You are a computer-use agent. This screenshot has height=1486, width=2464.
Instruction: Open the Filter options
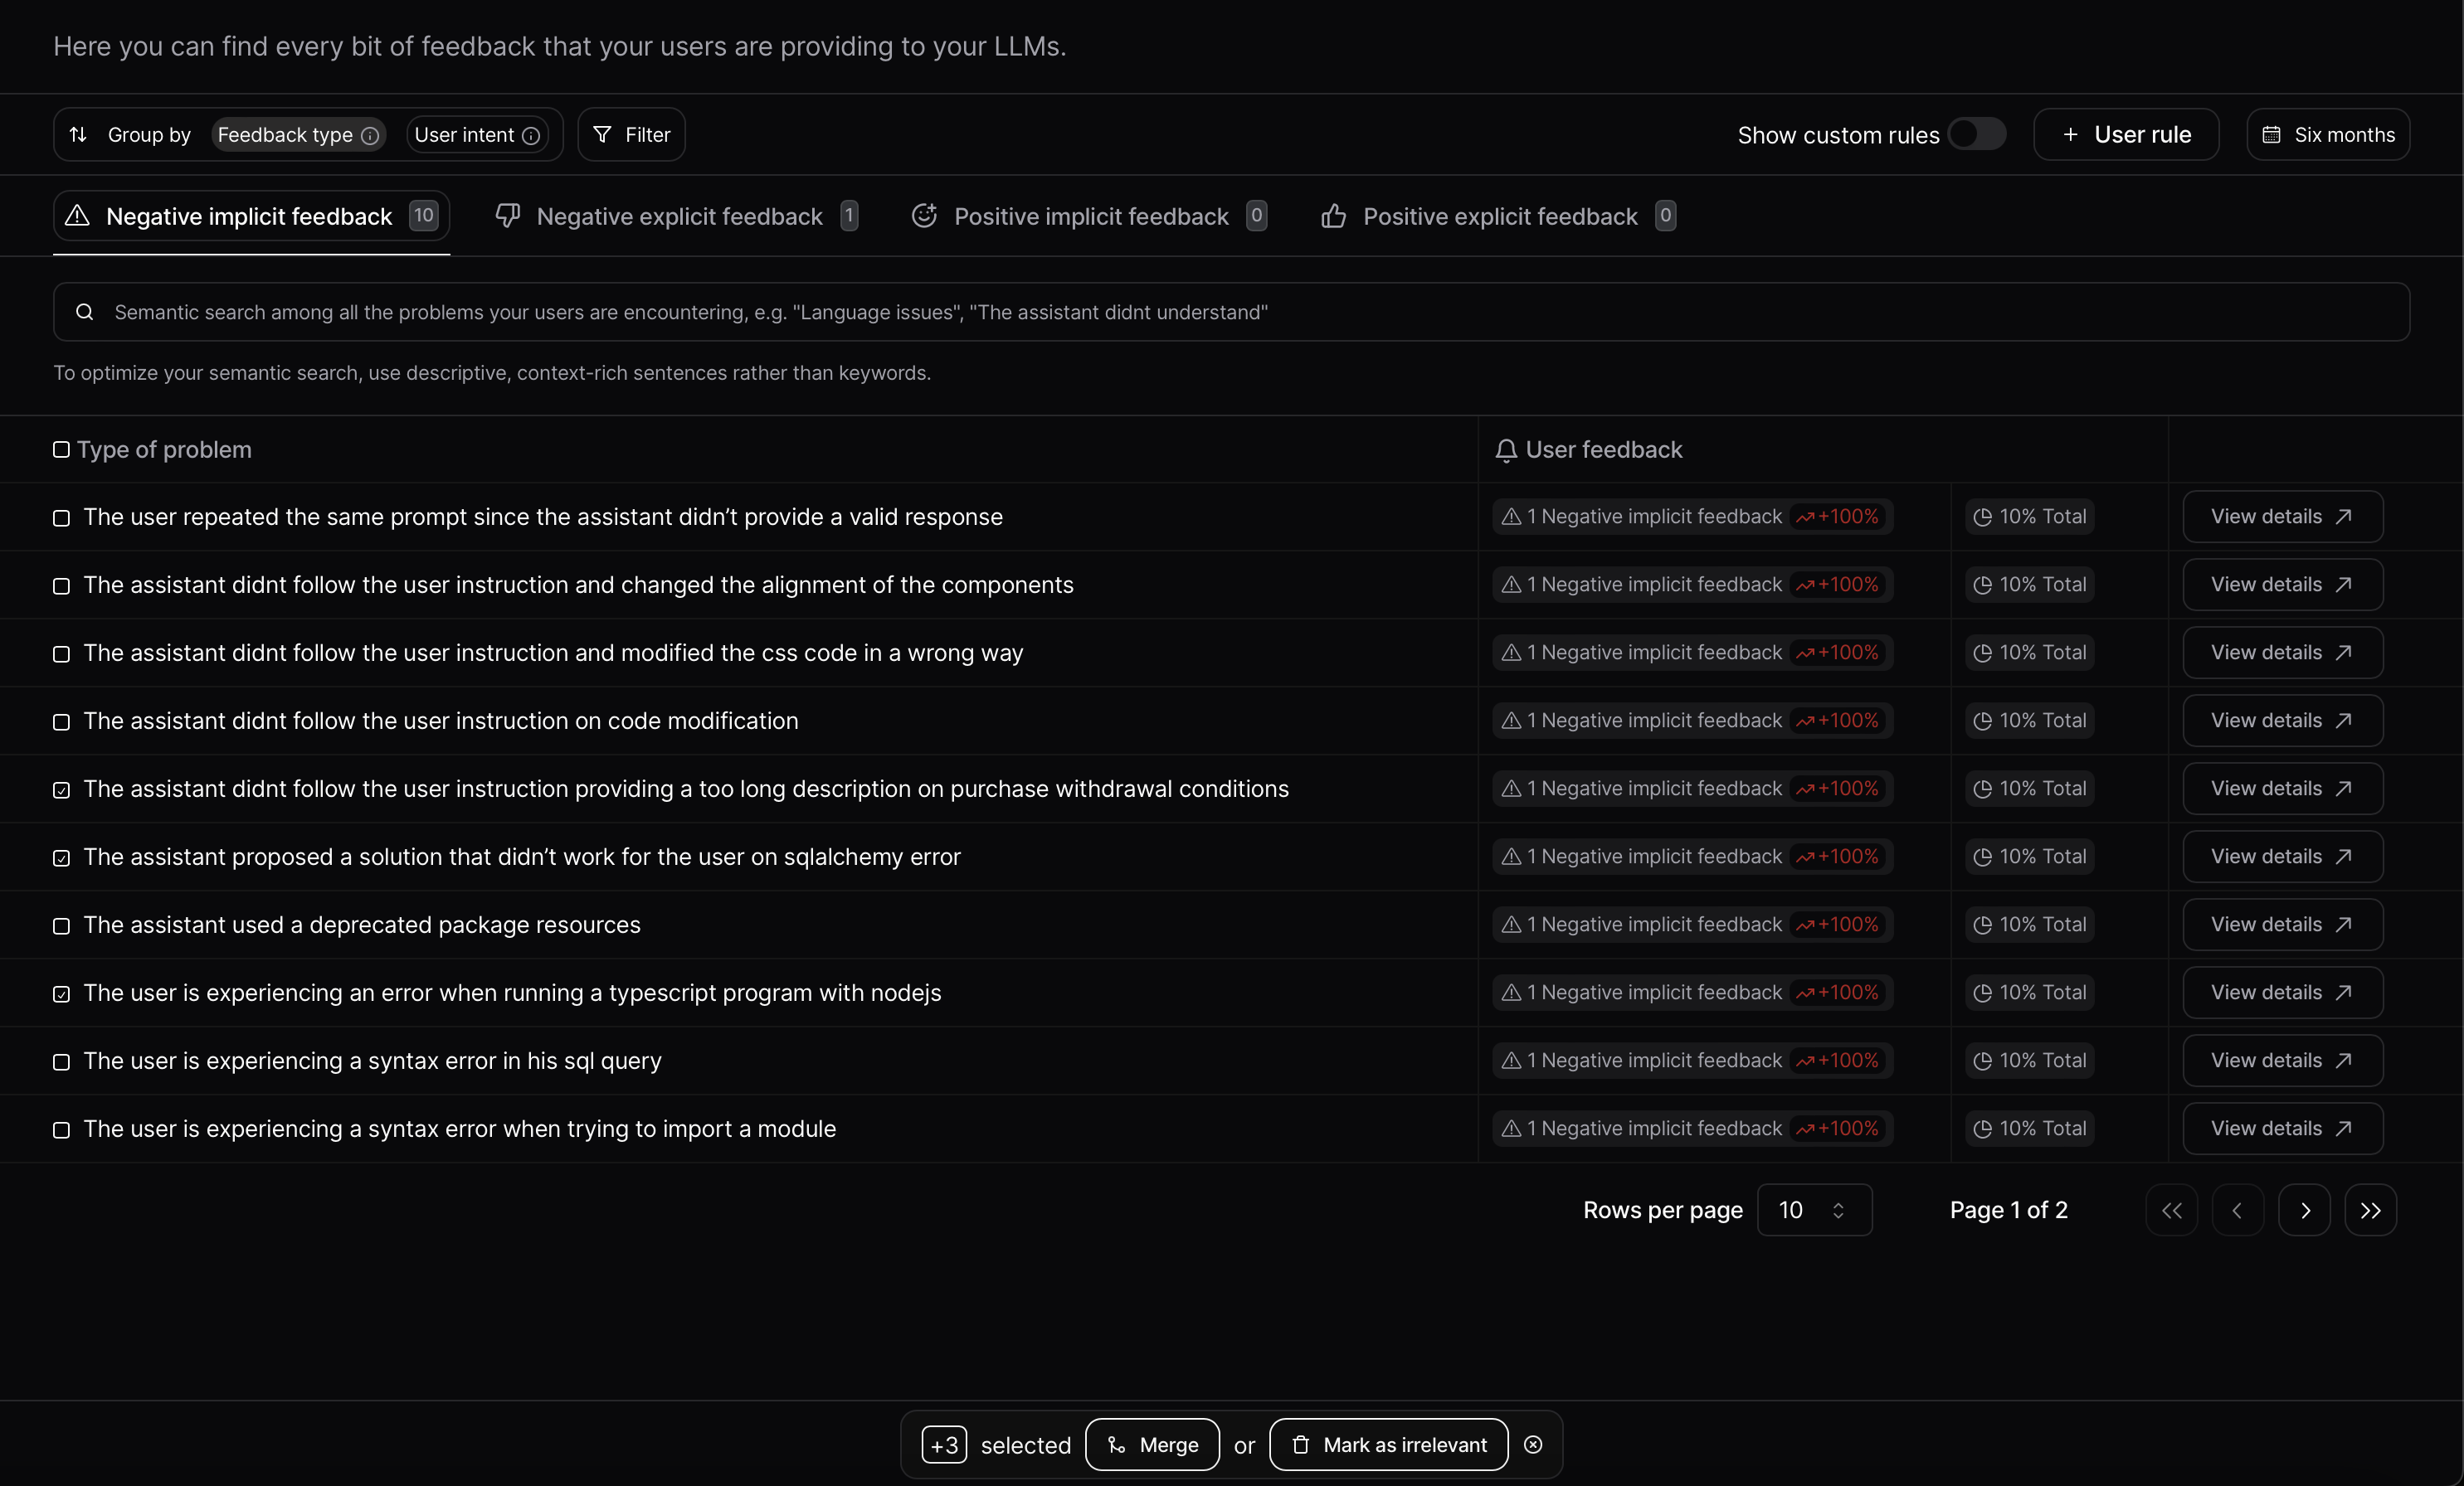click(x=631, y=135)
